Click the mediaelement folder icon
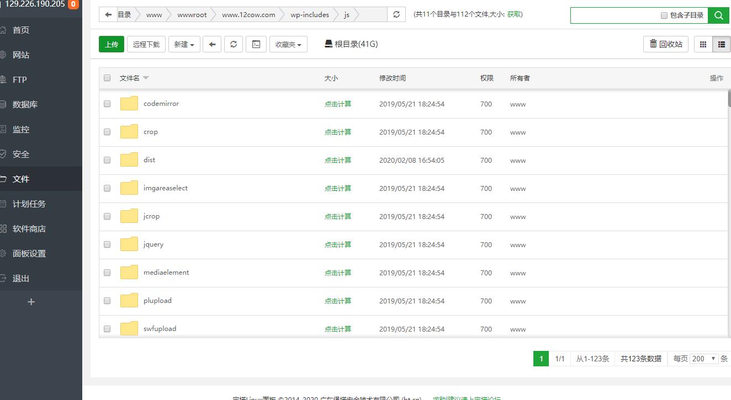 [129, 273]
